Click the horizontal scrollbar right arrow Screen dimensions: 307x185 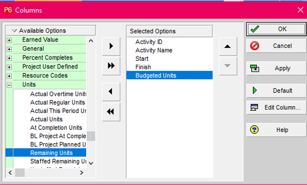click(x=82, y=173)
